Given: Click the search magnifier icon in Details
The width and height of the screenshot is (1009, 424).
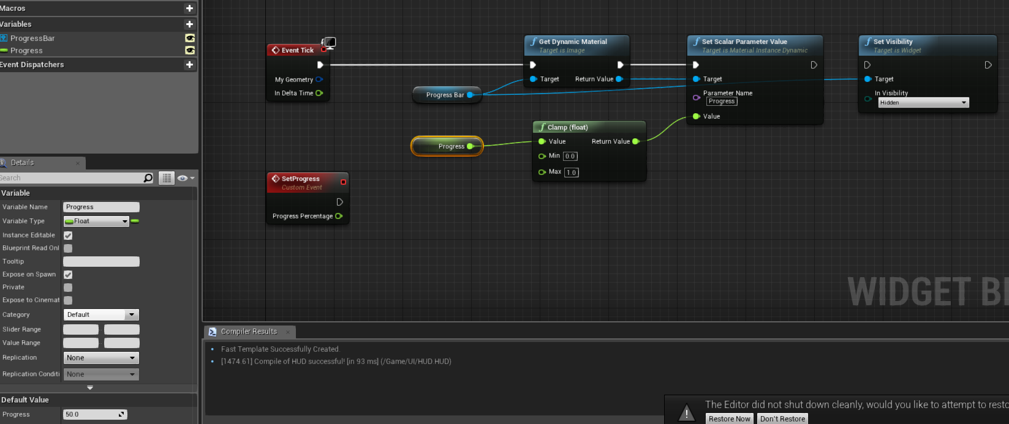Looking at the screenshot, I should pos(148,177).
